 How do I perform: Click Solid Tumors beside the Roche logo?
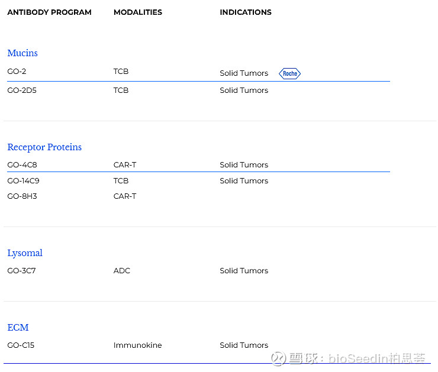(244, 73)
